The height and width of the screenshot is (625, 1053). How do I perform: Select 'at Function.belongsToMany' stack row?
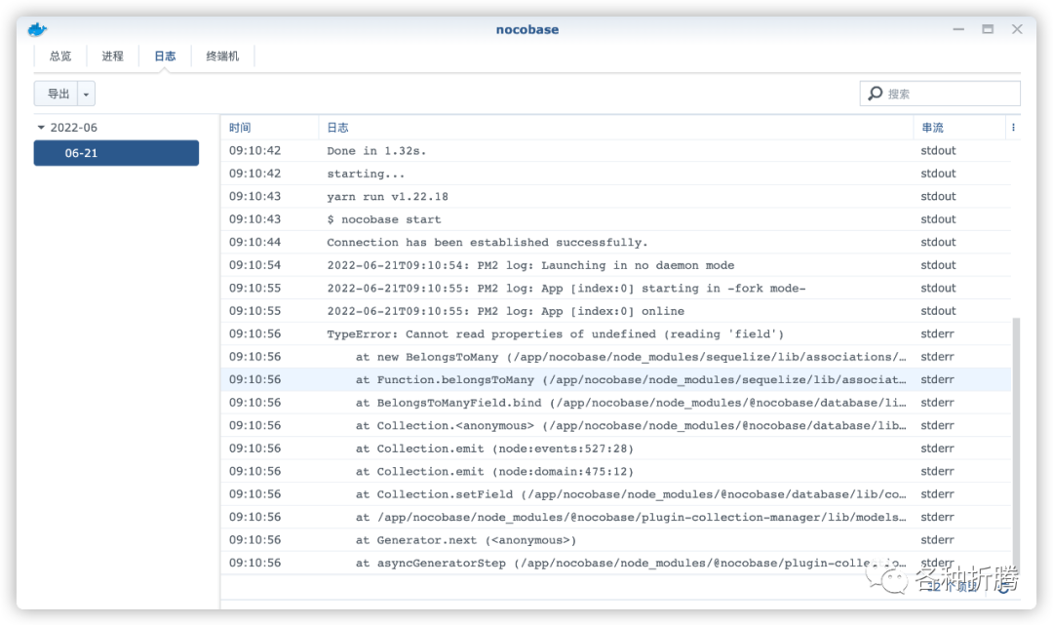(616, 379)
